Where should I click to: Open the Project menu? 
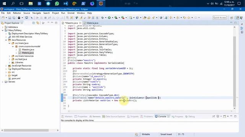(56, 13)
